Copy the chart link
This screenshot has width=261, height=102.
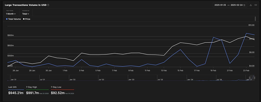coord(256,5)
